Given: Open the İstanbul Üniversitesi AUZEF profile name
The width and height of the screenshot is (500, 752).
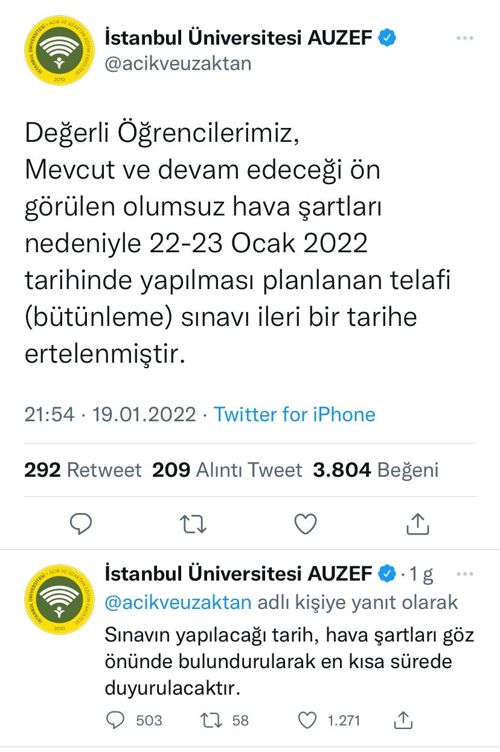Looking at the screenshot, I should coord(240,36).
